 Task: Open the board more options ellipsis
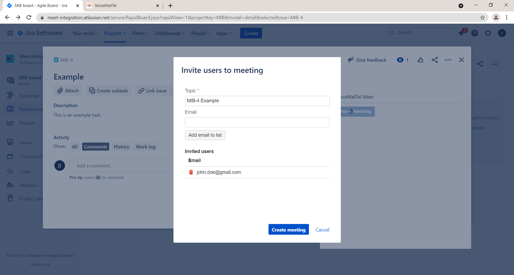coord(495,64)
